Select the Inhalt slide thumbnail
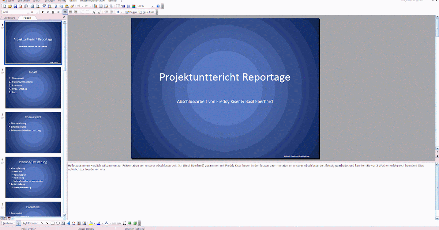This screenshot has width=439, height=230. pyautogui.click(x=33, y=88)
